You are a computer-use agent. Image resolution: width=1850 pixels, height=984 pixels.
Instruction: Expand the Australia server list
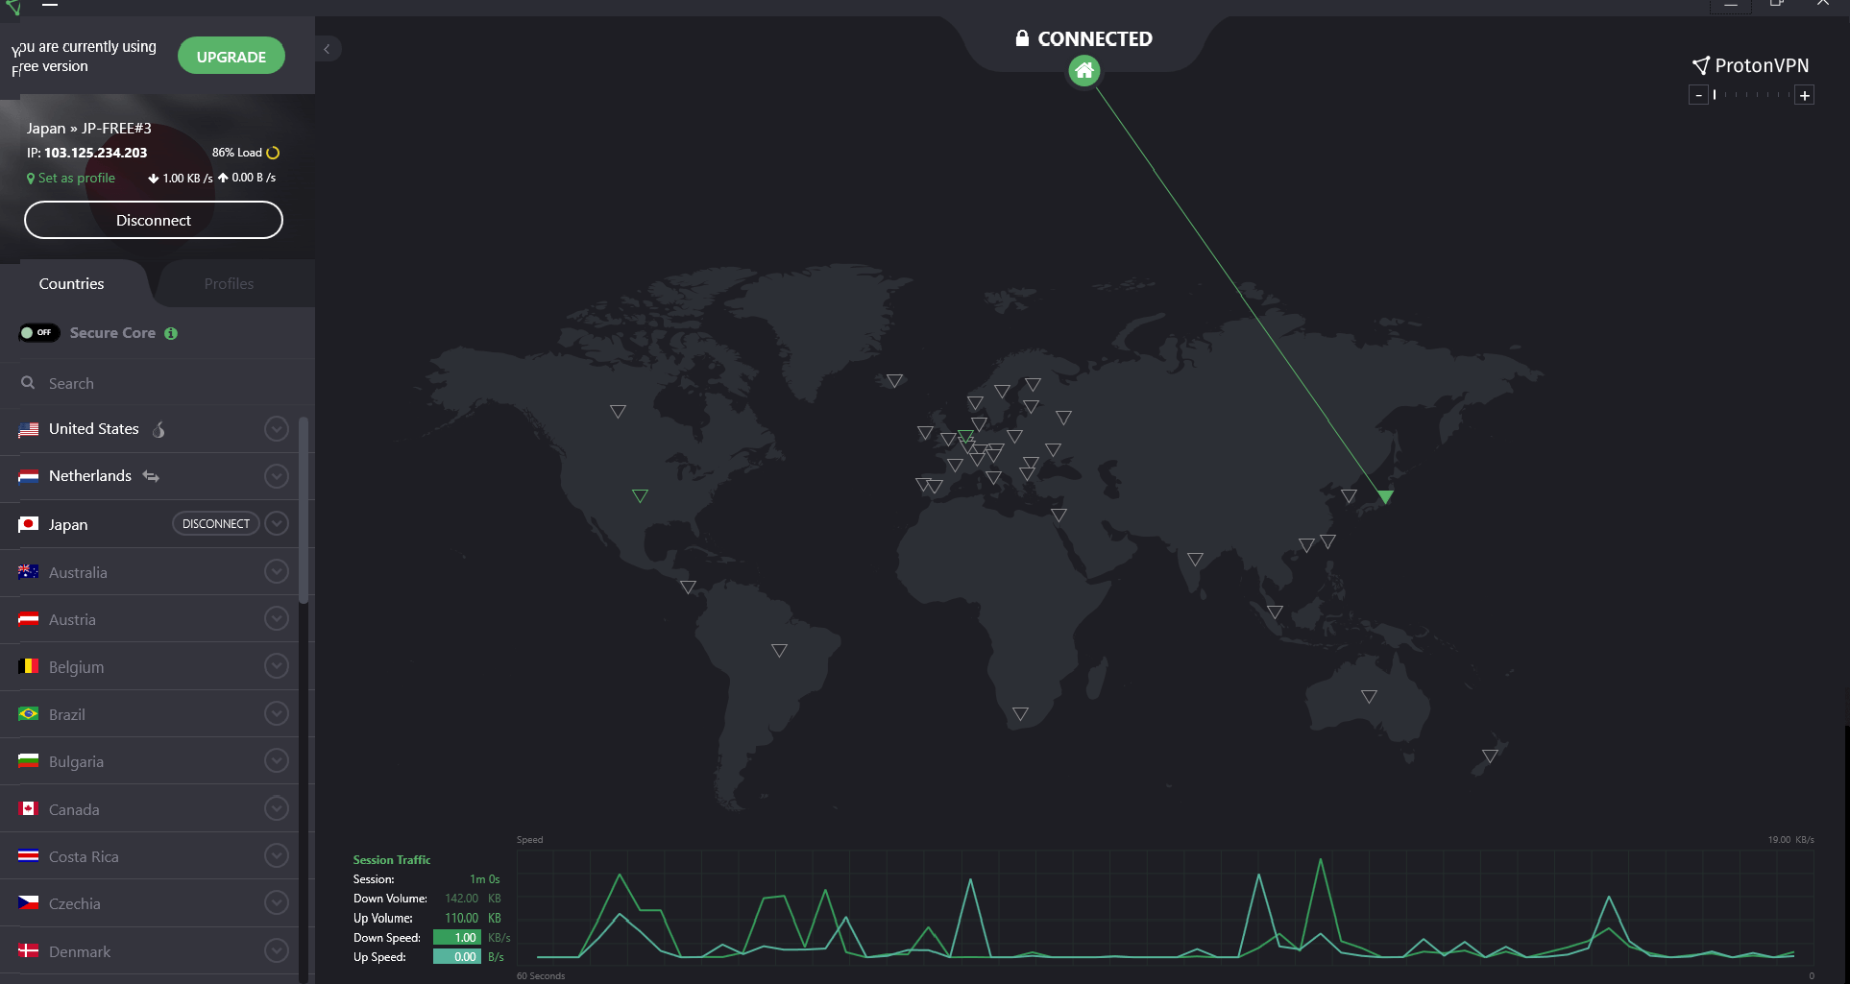click(x=277, y=571)
